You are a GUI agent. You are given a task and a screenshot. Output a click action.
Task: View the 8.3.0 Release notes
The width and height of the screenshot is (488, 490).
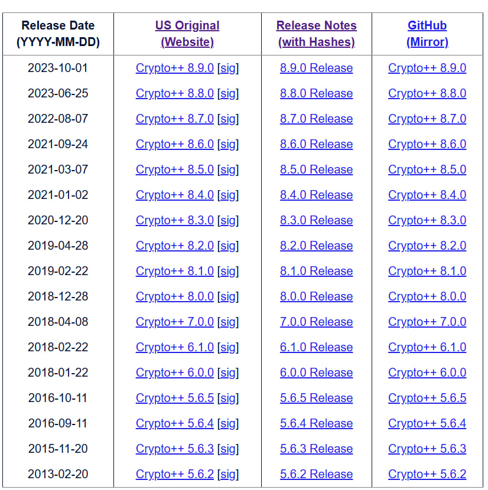(x=316, y=220)
